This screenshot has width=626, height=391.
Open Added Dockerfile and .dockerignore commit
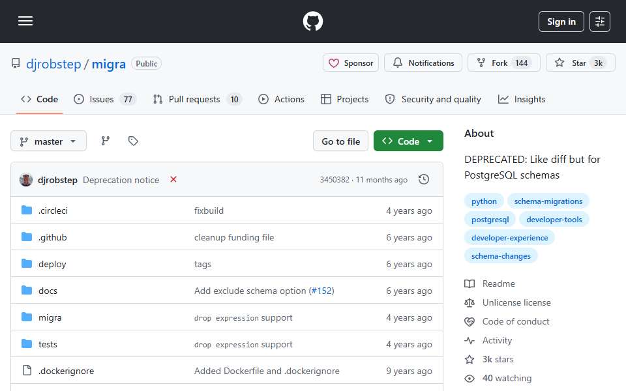(x=267, y=371)
